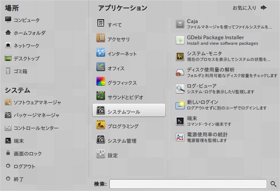Click the デスクトップ icon under 場所
Viewport: 280px width, 191px height.
[x=8, y=58]
